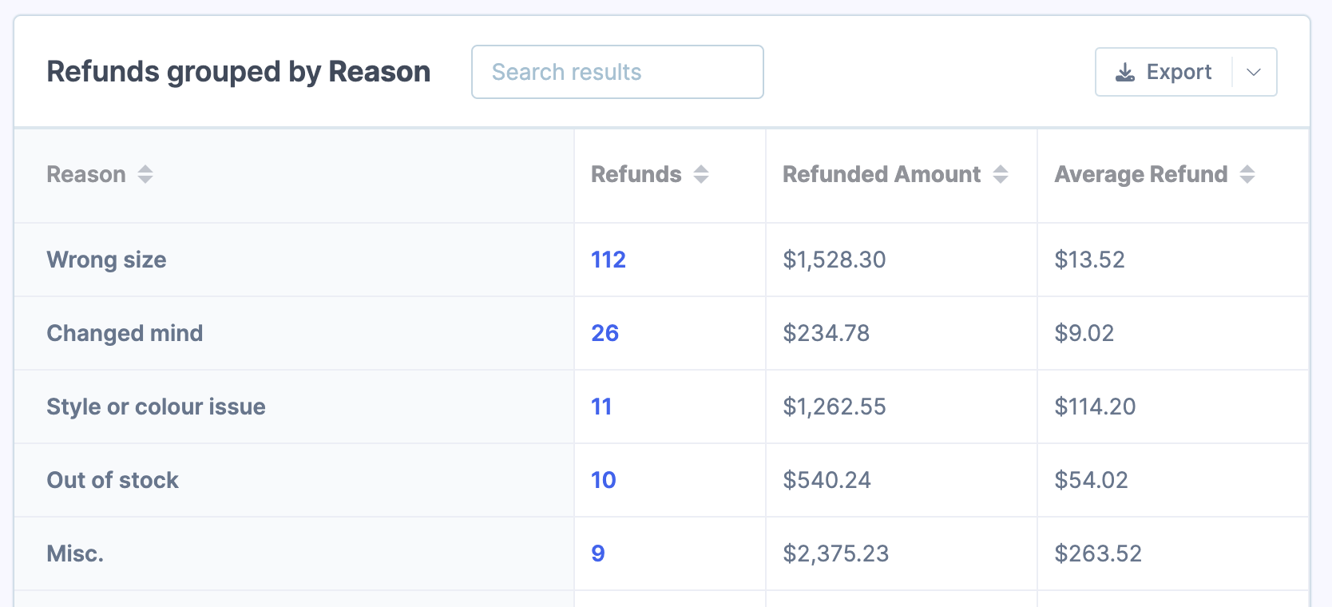1332x607 pixels.
Task: Open the 112 refunds for Wrong size
Action: click(x=608, y=260)
